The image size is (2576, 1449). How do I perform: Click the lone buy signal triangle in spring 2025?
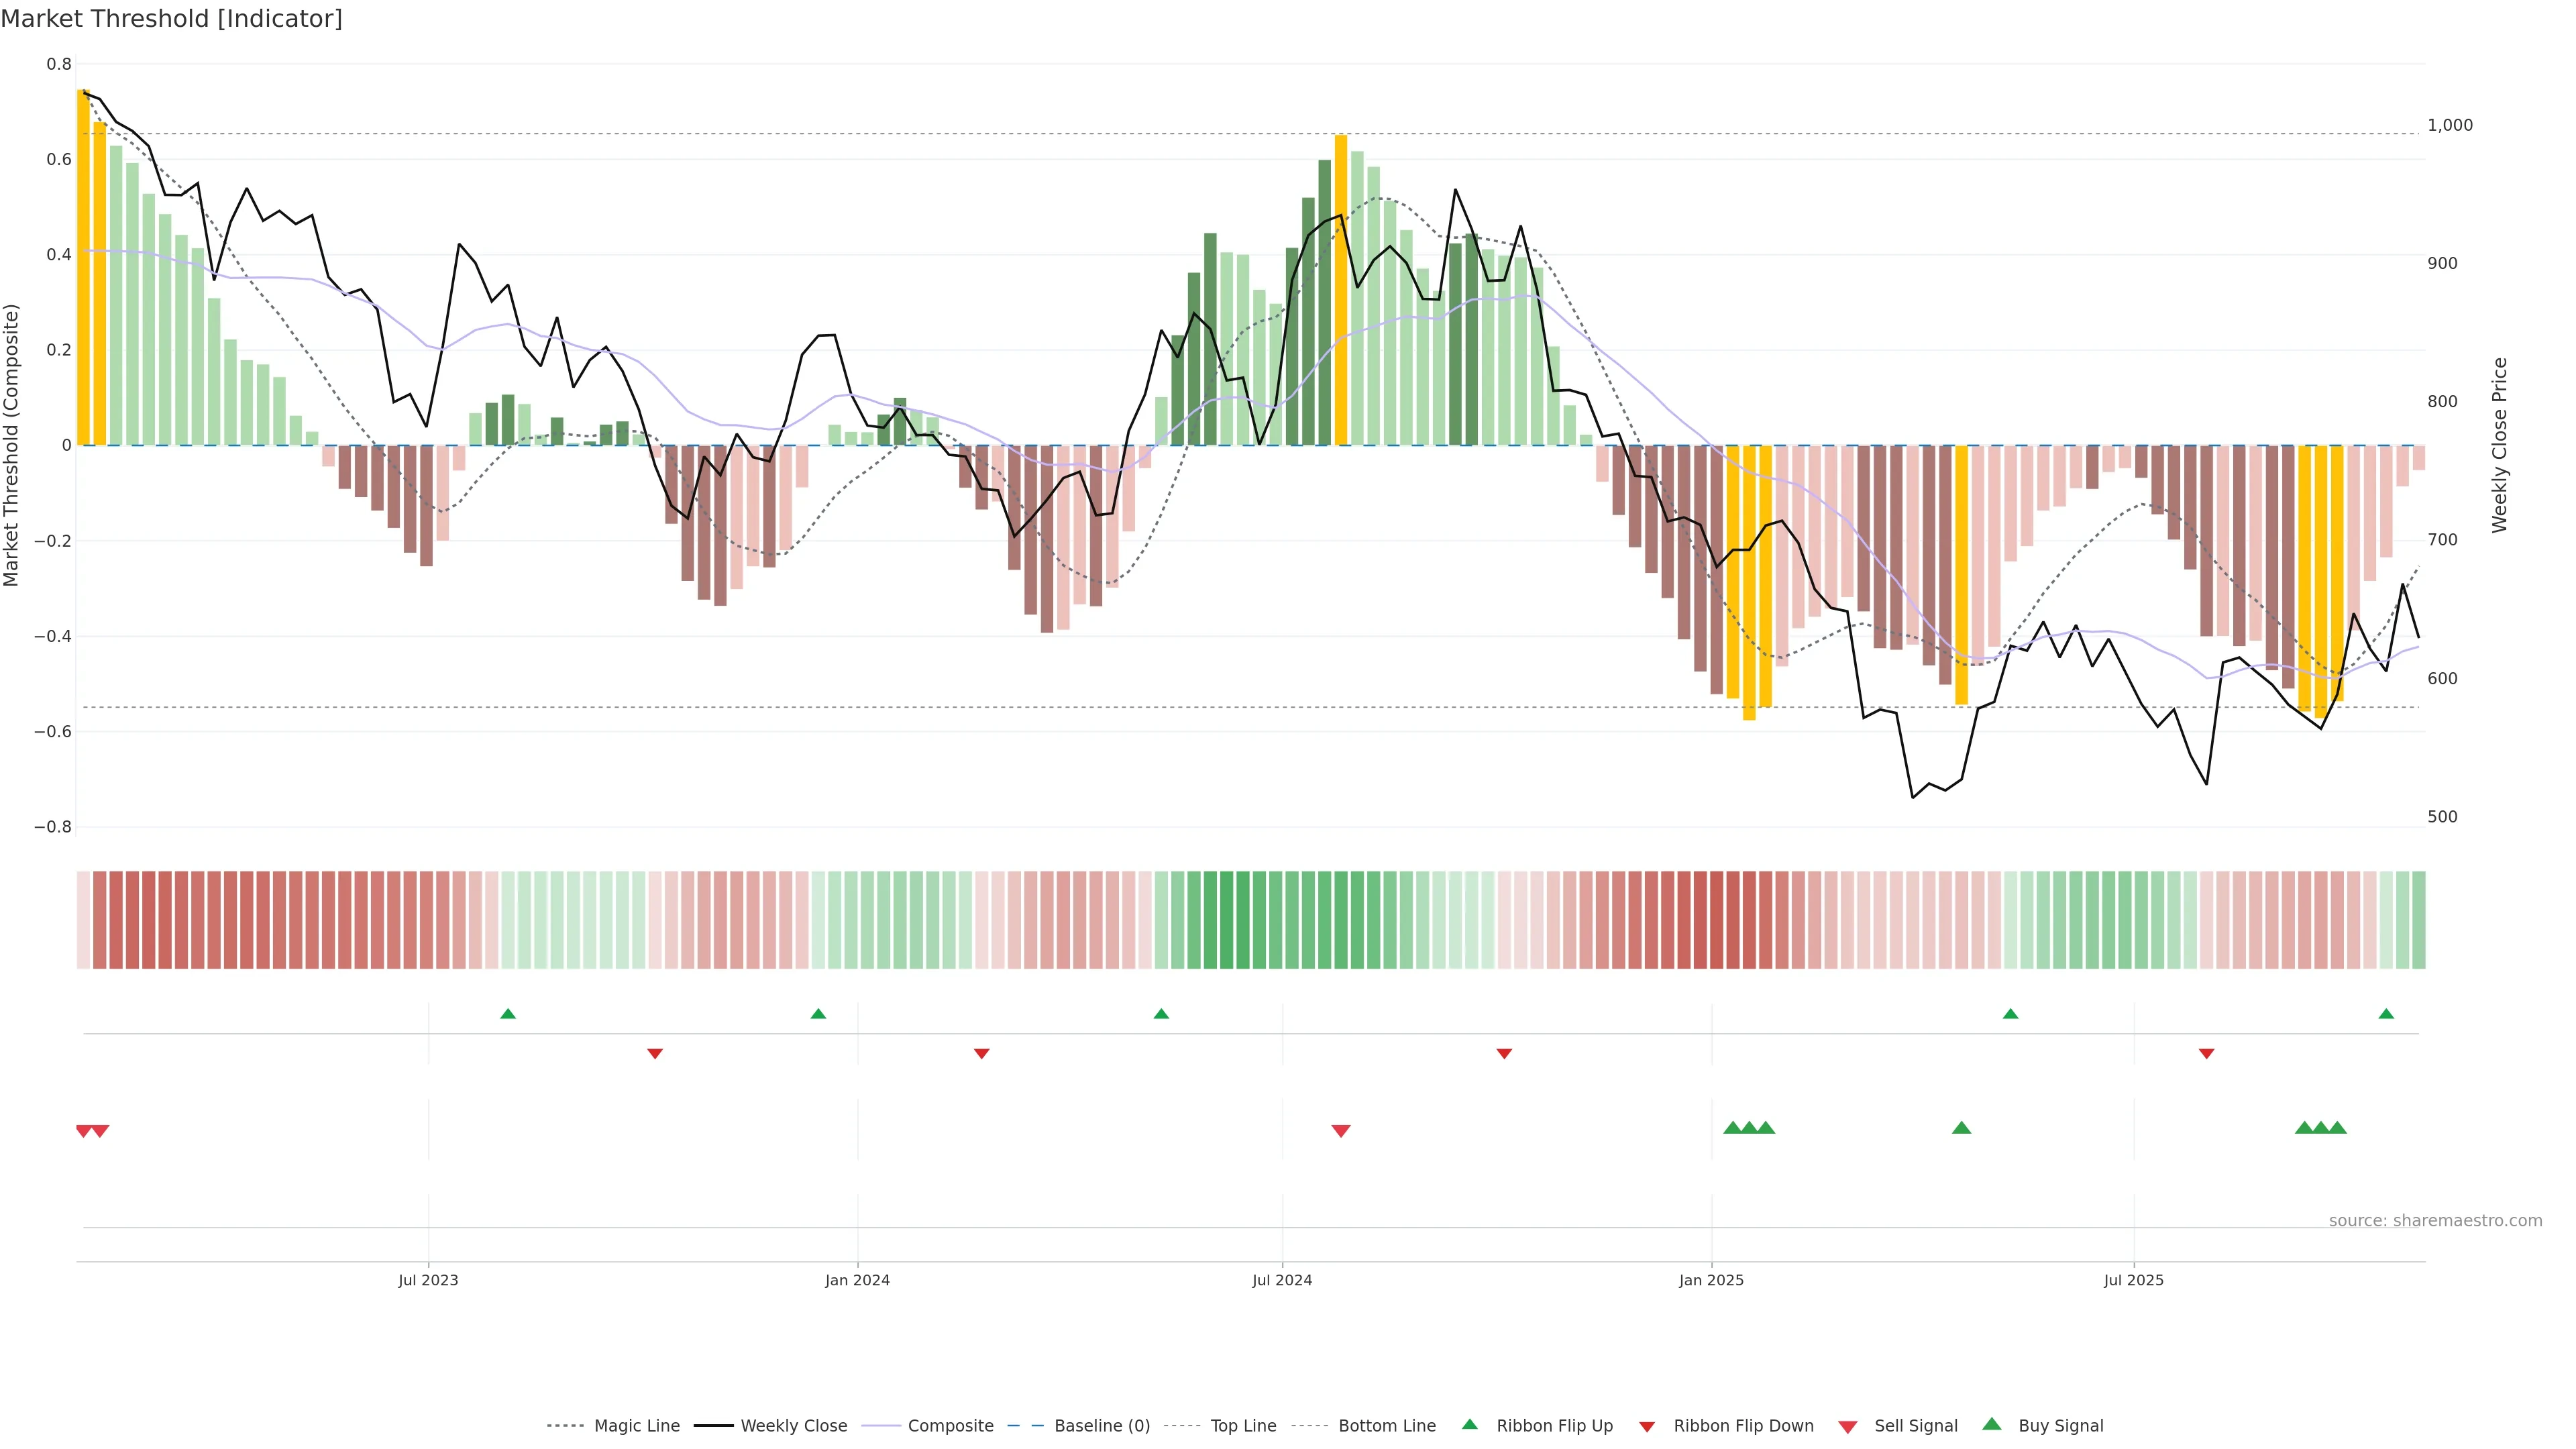coord(1961,1128)
